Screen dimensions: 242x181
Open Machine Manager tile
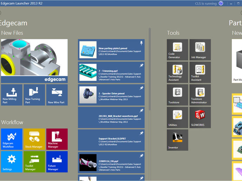pos(57,139)
